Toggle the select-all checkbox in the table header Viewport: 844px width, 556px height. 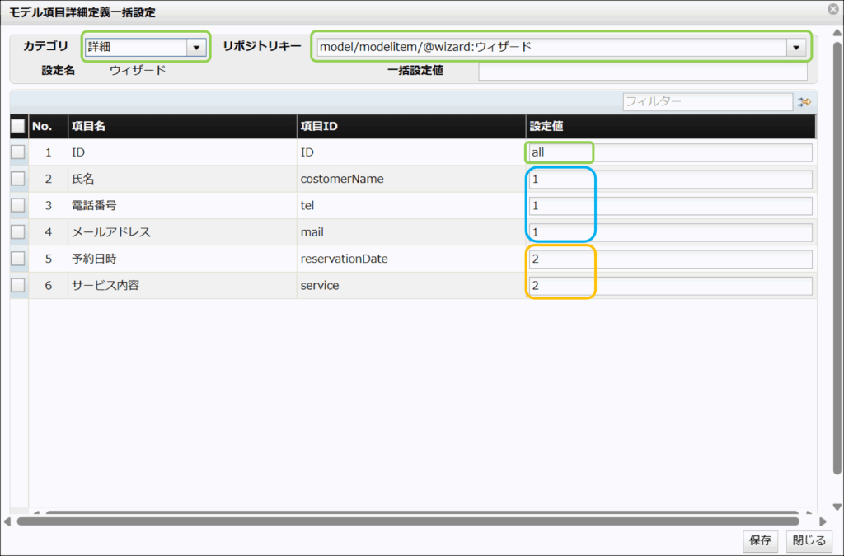(18, 126)
